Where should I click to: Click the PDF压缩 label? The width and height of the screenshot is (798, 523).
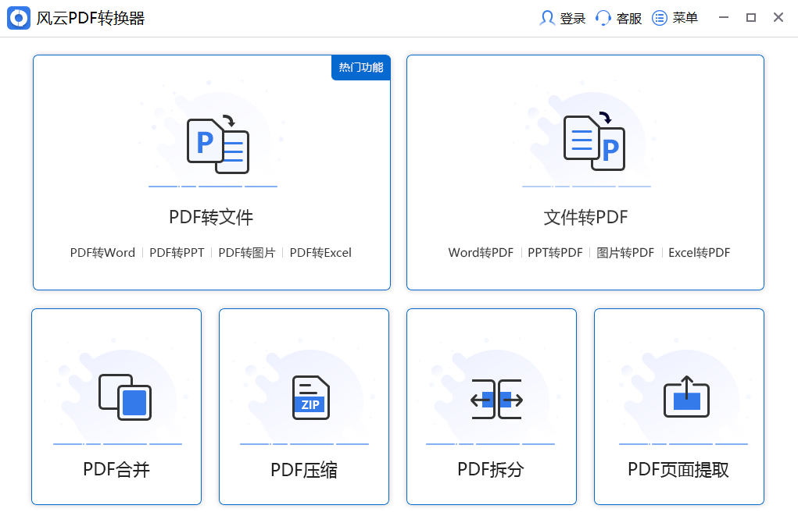point(304,470)
